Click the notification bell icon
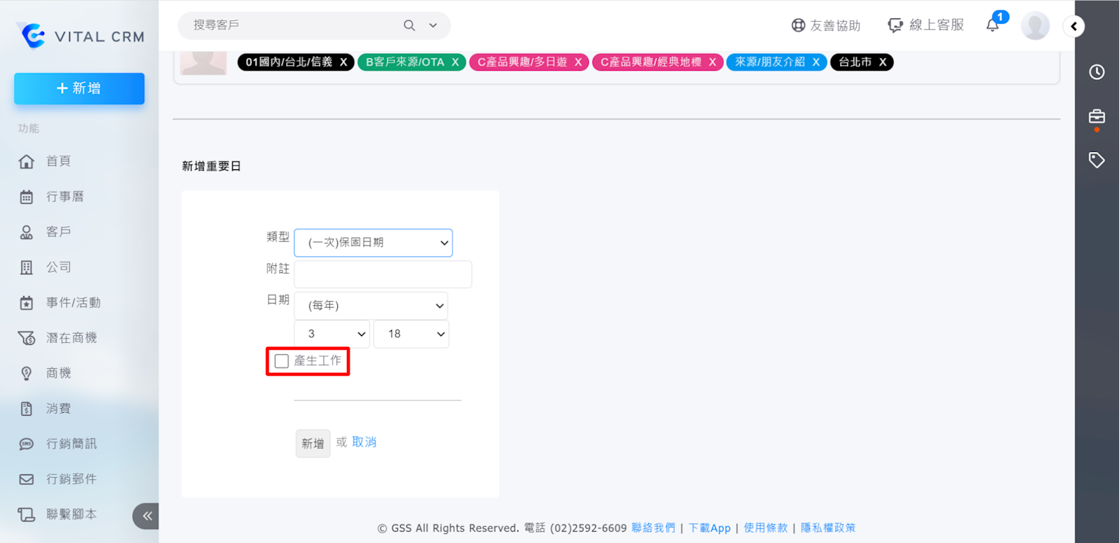The image size is (1119, 543). tap(992, 25)
